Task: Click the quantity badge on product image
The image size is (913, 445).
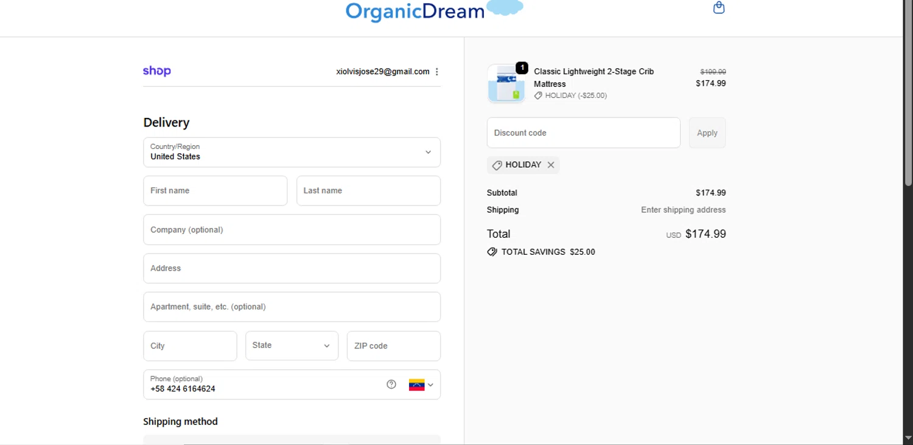Action: tap(522, 67)
